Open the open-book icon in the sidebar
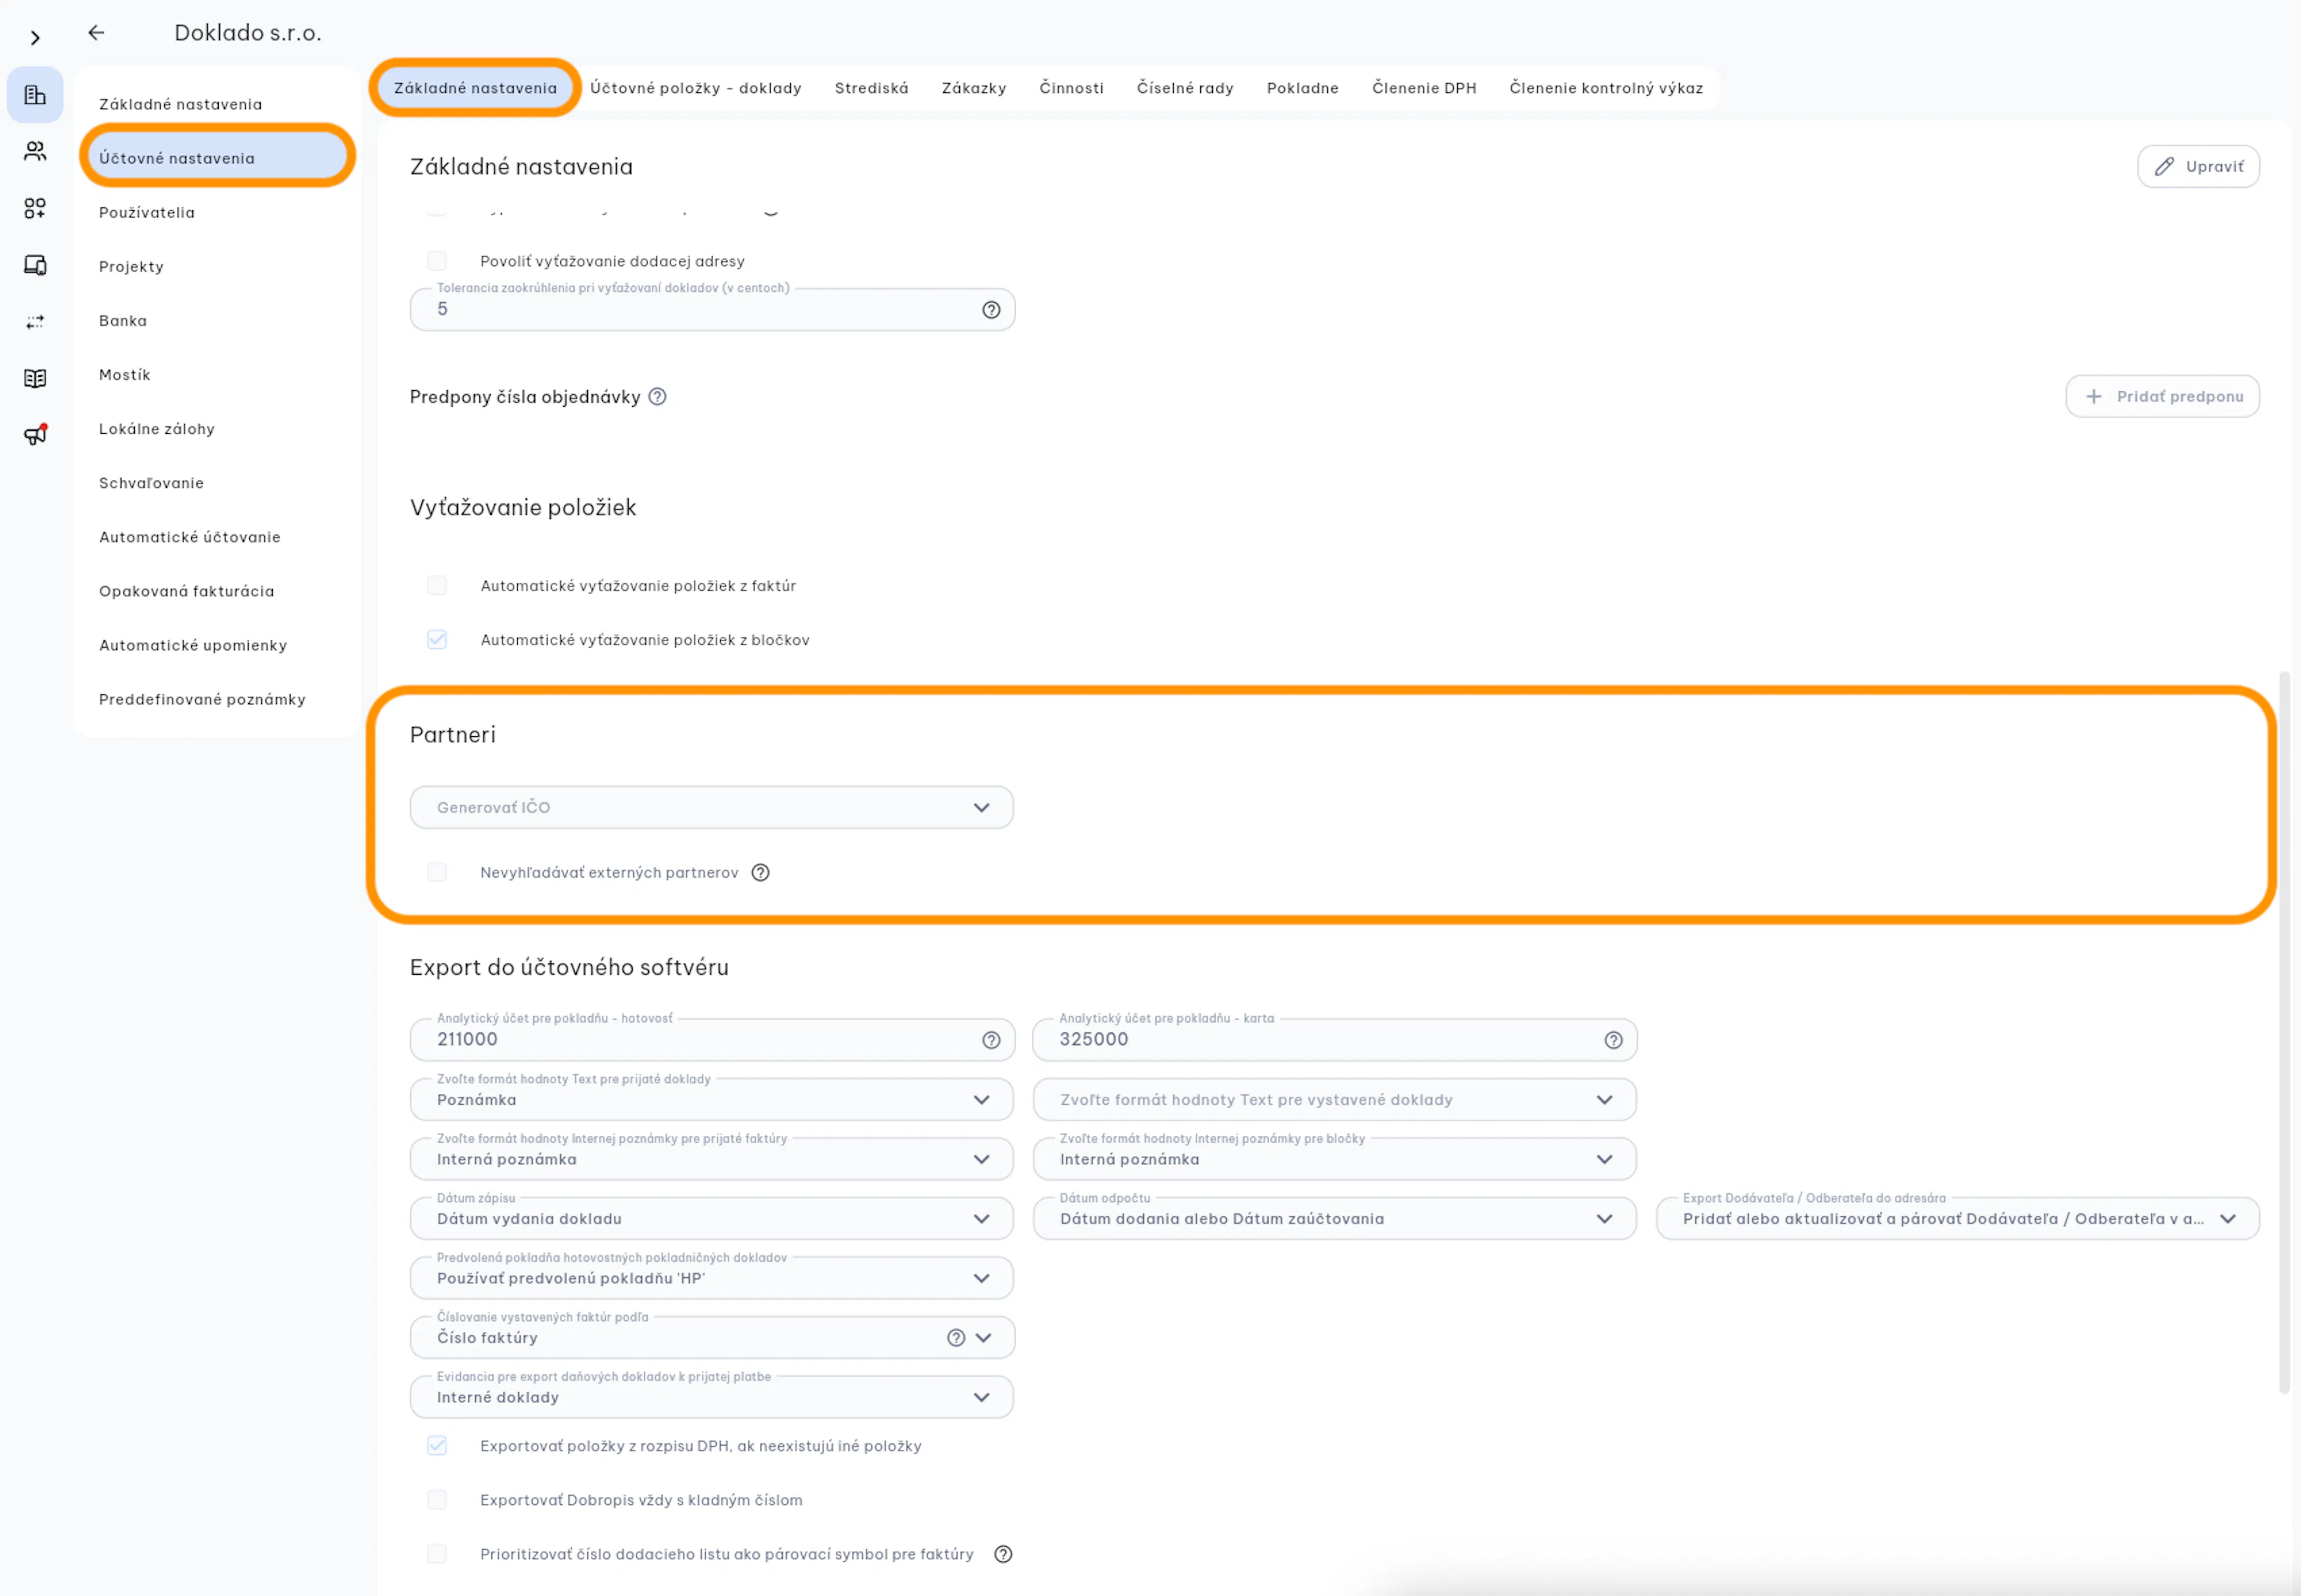2301x1596 pixels. 35,378
